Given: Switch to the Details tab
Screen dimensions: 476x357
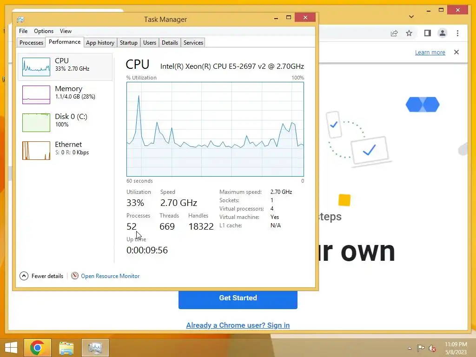Looking at the screenshot, I should [x=170, y=42].
